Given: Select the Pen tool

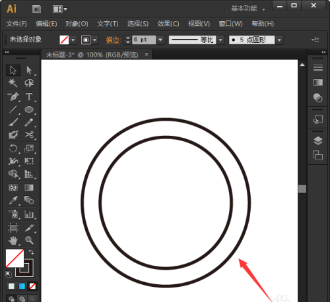Looking at the screenshot, I should [13, 97].
